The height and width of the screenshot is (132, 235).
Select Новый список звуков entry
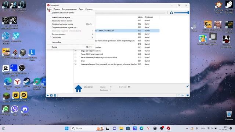(71, 17)
